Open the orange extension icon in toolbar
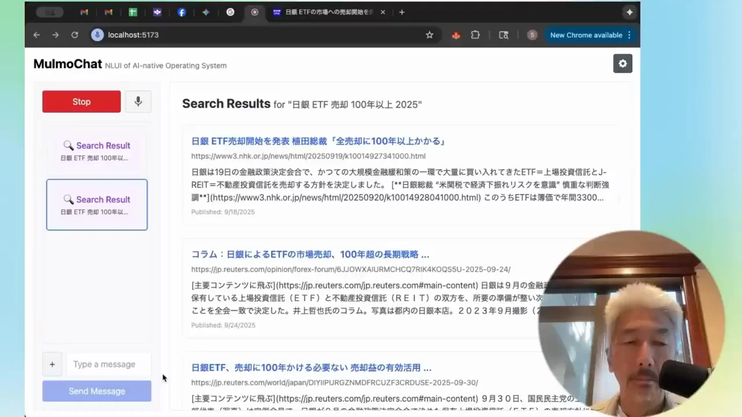This screenshot has width=742, height=417. tap(456, 35)
